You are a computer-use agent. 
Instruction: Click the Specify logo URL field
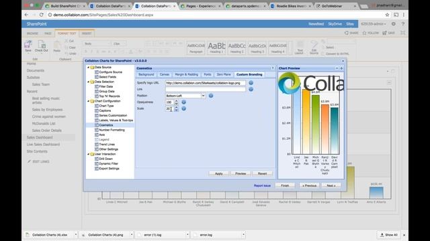(206, 83)
